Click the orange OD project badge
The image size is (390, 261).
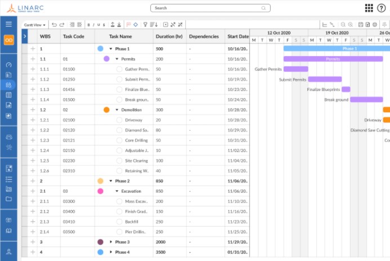point(8,40)
